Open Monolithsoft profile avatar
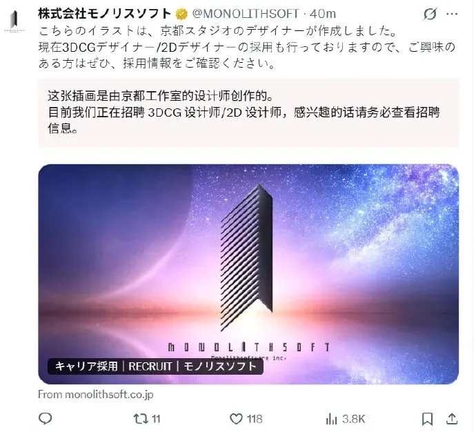This screenshot has height=432, width=476. [x=14, y=21]
